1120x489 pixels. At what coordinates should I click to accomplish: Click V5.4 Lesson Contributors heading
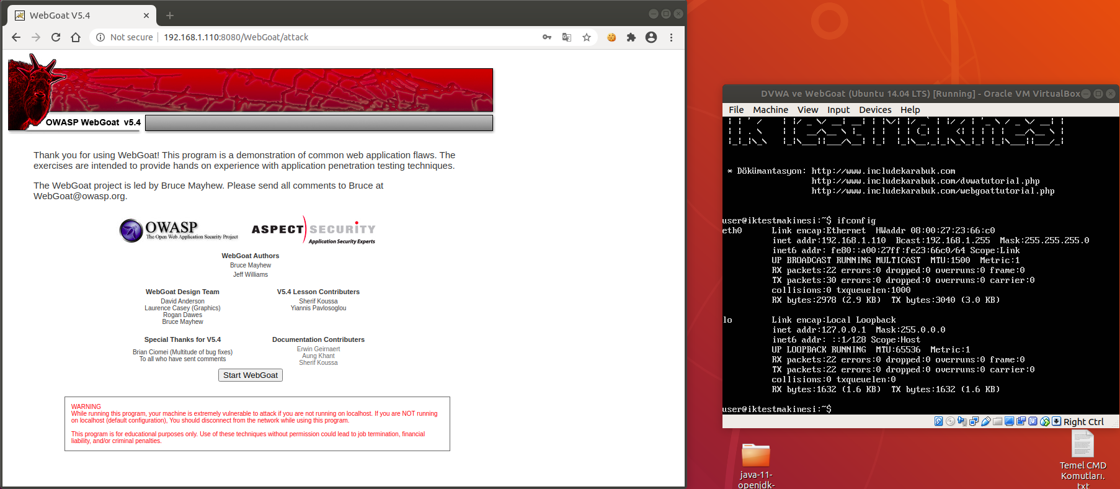(x=318, y=292)
